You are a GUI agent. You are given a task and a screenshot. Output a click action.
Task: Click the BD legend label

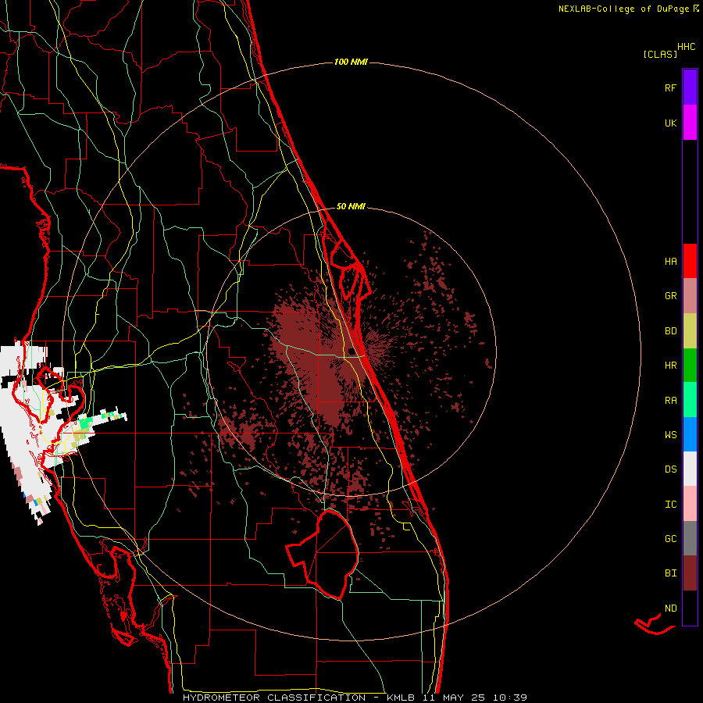point(670,331)
